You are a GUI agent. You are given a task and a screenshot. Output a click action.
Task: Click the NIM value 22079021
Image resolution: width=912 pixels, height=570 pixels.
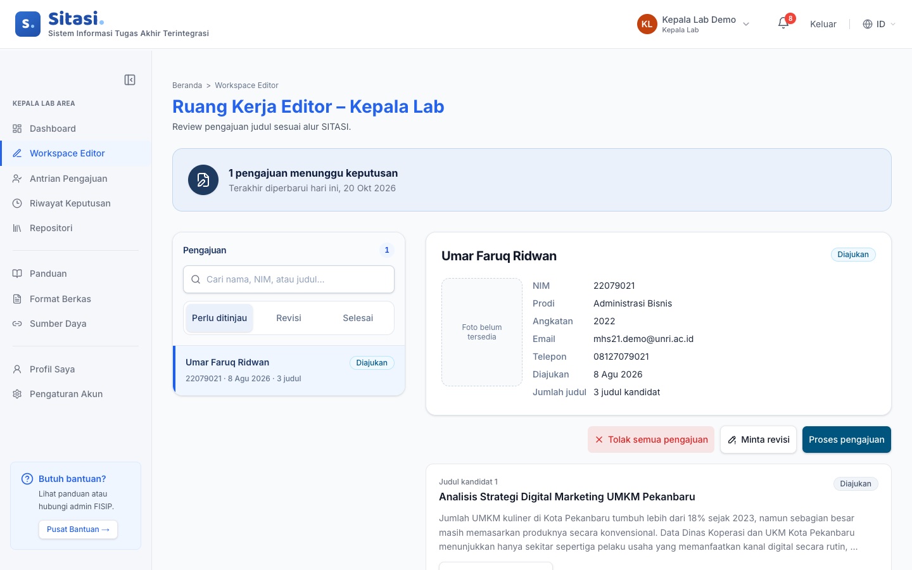coord(614,286)
